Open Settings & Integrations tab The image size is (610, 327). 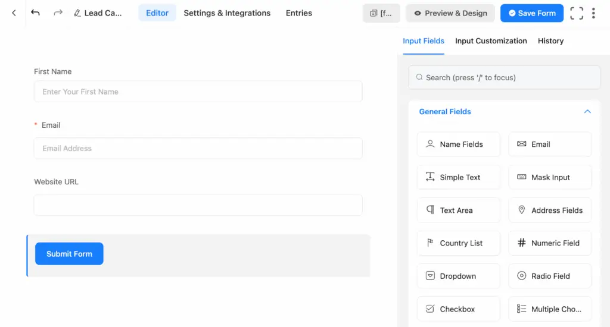(x=227, y=13)
